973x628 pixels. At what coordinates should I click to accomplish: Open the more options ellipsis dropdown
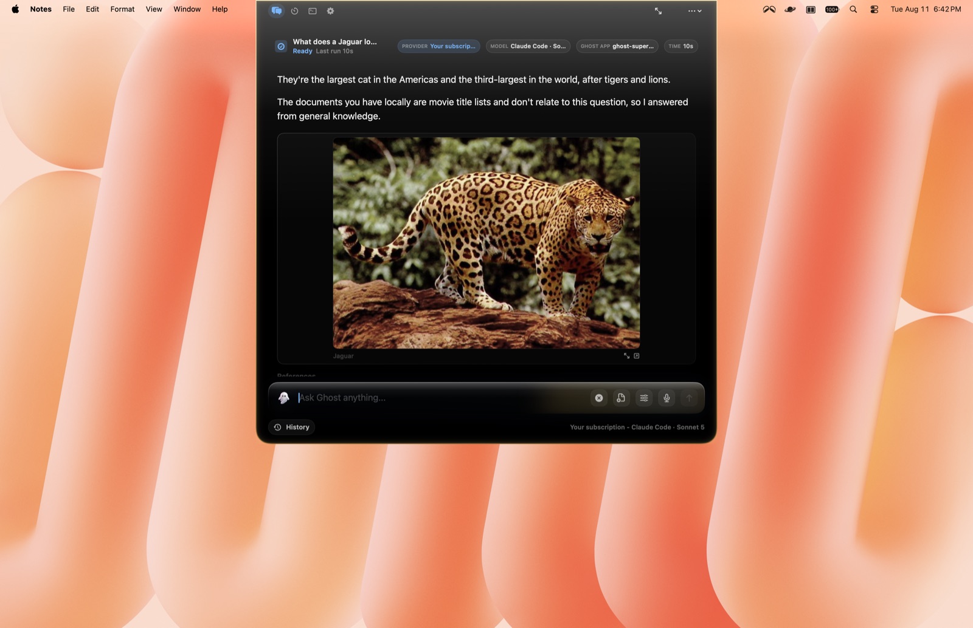[x=694, y=11]
